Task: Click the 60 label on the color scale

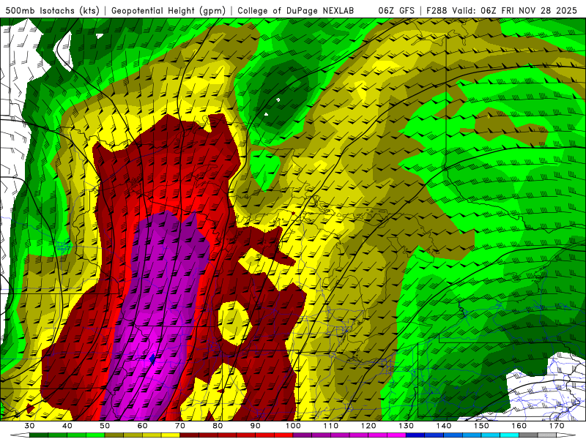Action: (142, 426)
